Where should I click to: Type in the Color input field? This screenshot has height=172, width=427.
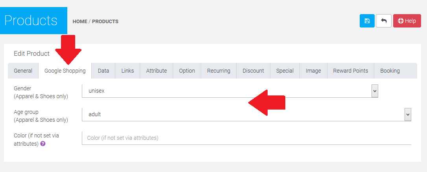[246, 138]
